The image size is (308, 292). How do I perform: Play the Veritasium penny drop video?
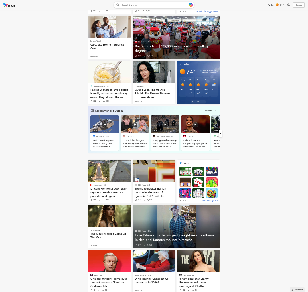[105, 125]
